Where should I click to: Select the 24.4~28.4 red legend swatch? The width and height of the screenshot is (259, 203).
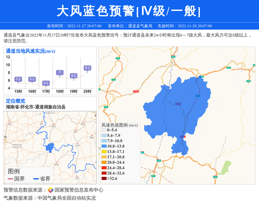click(104, 168)
